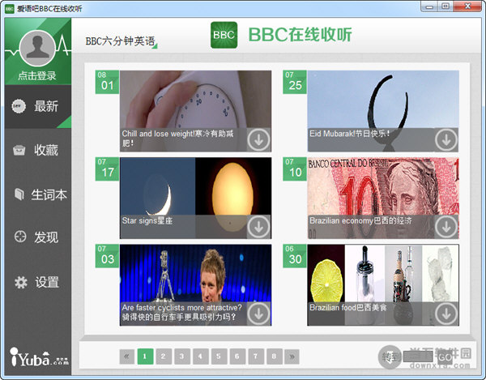The image size is (486, 380).
Task: Go to page 3
Action: click(182, 357)
